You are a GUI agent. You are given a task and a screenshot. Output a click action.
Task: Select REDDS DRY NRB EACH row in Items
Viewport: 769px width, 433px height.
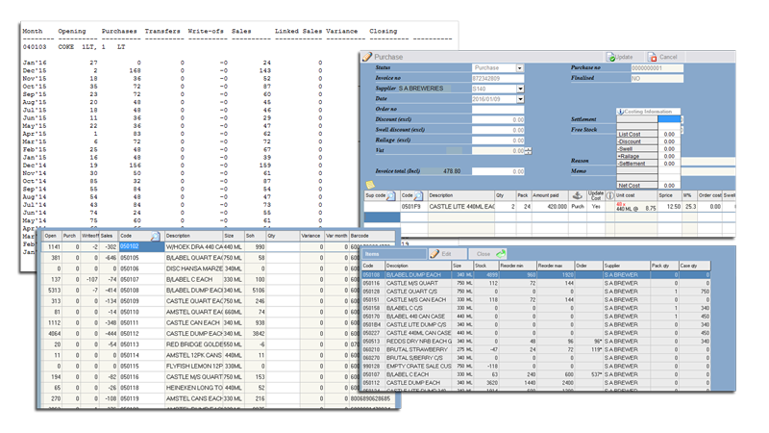(536, 342)
